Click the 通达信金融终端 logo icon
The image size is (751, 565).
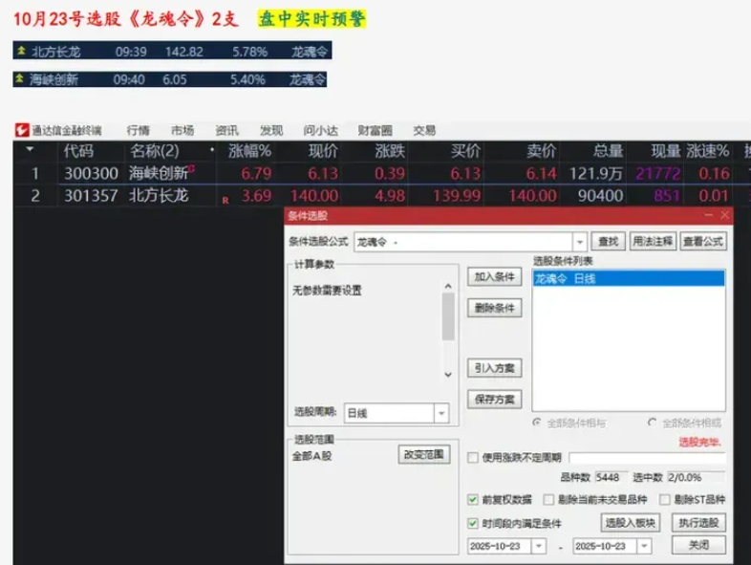(21, 131)
